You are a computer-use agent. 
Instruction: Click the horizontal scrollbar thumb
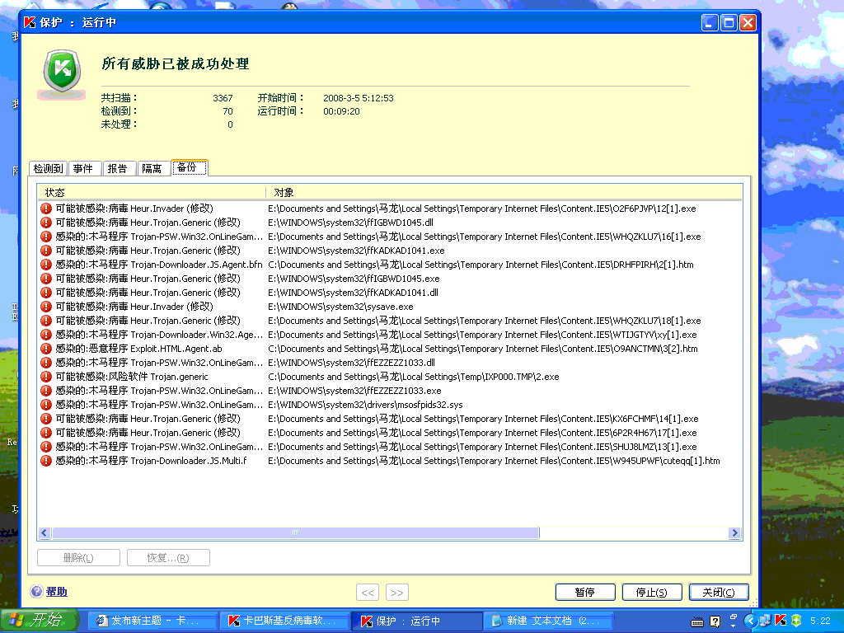[296, 533]
